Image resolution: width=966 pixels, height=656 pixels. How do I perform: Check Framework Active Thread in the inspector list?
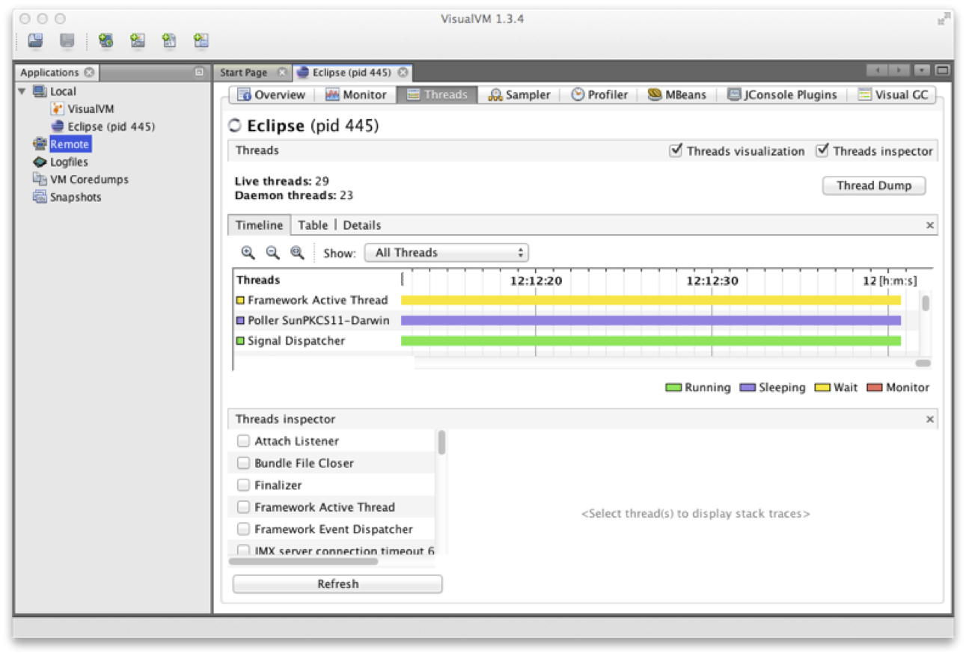pos(243,507)
